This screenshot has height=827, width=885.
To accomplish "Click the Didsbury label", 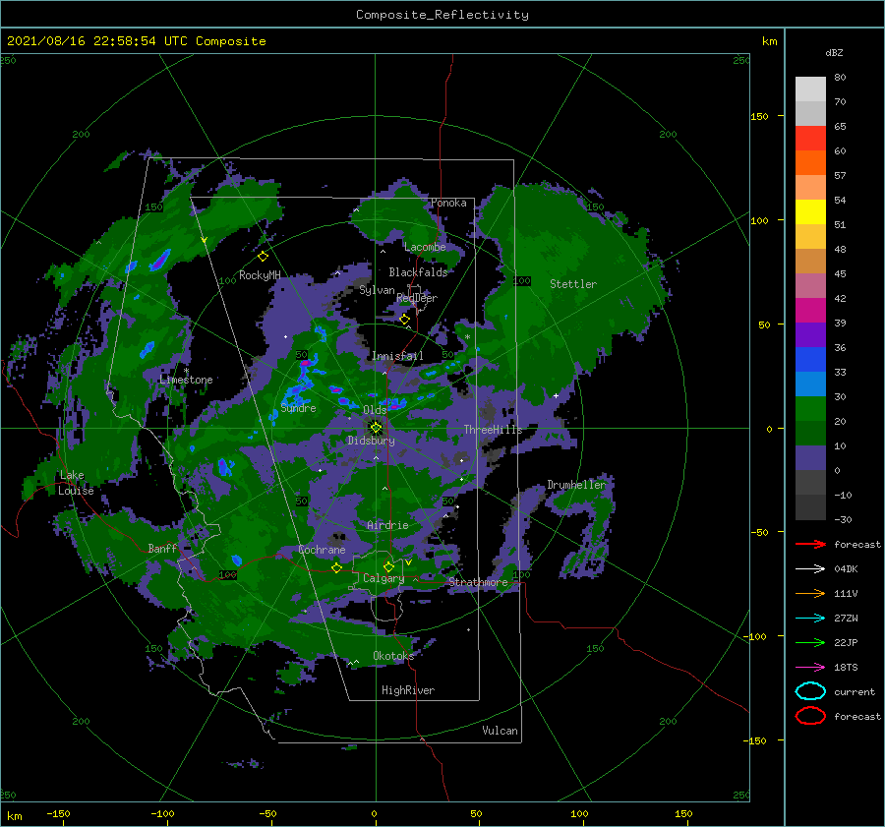I will coord(371,441).
